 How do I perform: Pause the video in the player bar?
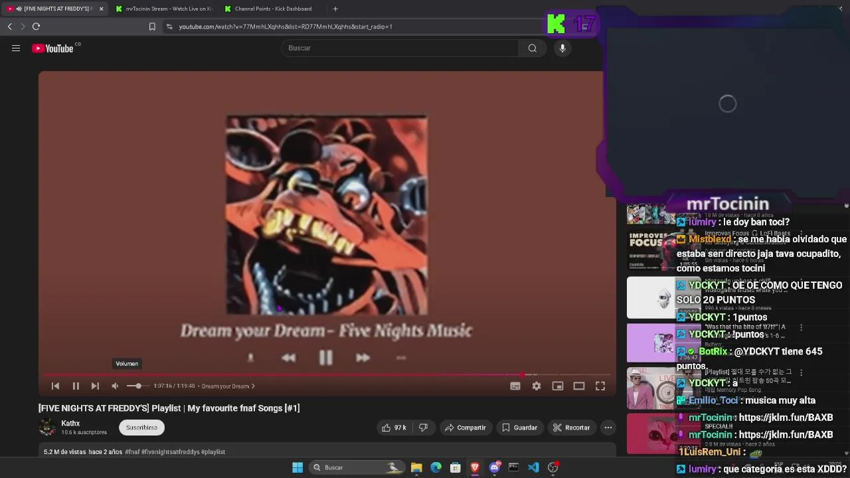coord(76,386)
